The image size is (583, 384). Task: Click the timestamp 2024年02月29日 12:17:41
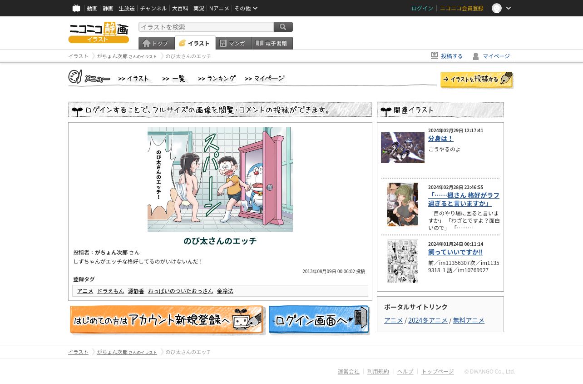point(455,130)
